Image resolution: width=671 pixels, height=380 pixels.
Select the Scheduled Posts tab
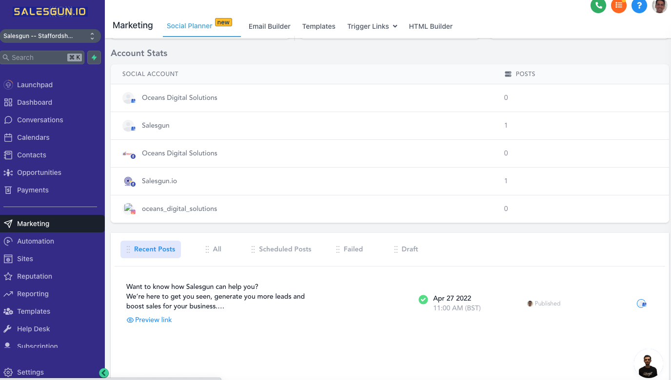coord(285,249)
